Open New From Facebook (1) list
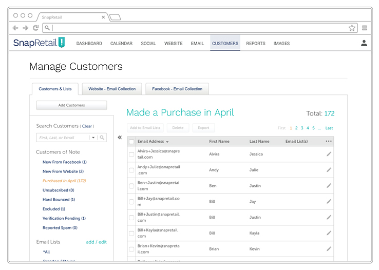Viewport: 379px width, 270px height. click(x=65, y=162)
